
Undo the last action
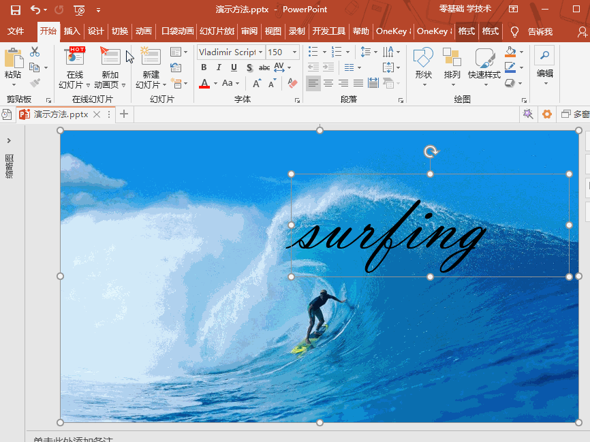[35, 10]
